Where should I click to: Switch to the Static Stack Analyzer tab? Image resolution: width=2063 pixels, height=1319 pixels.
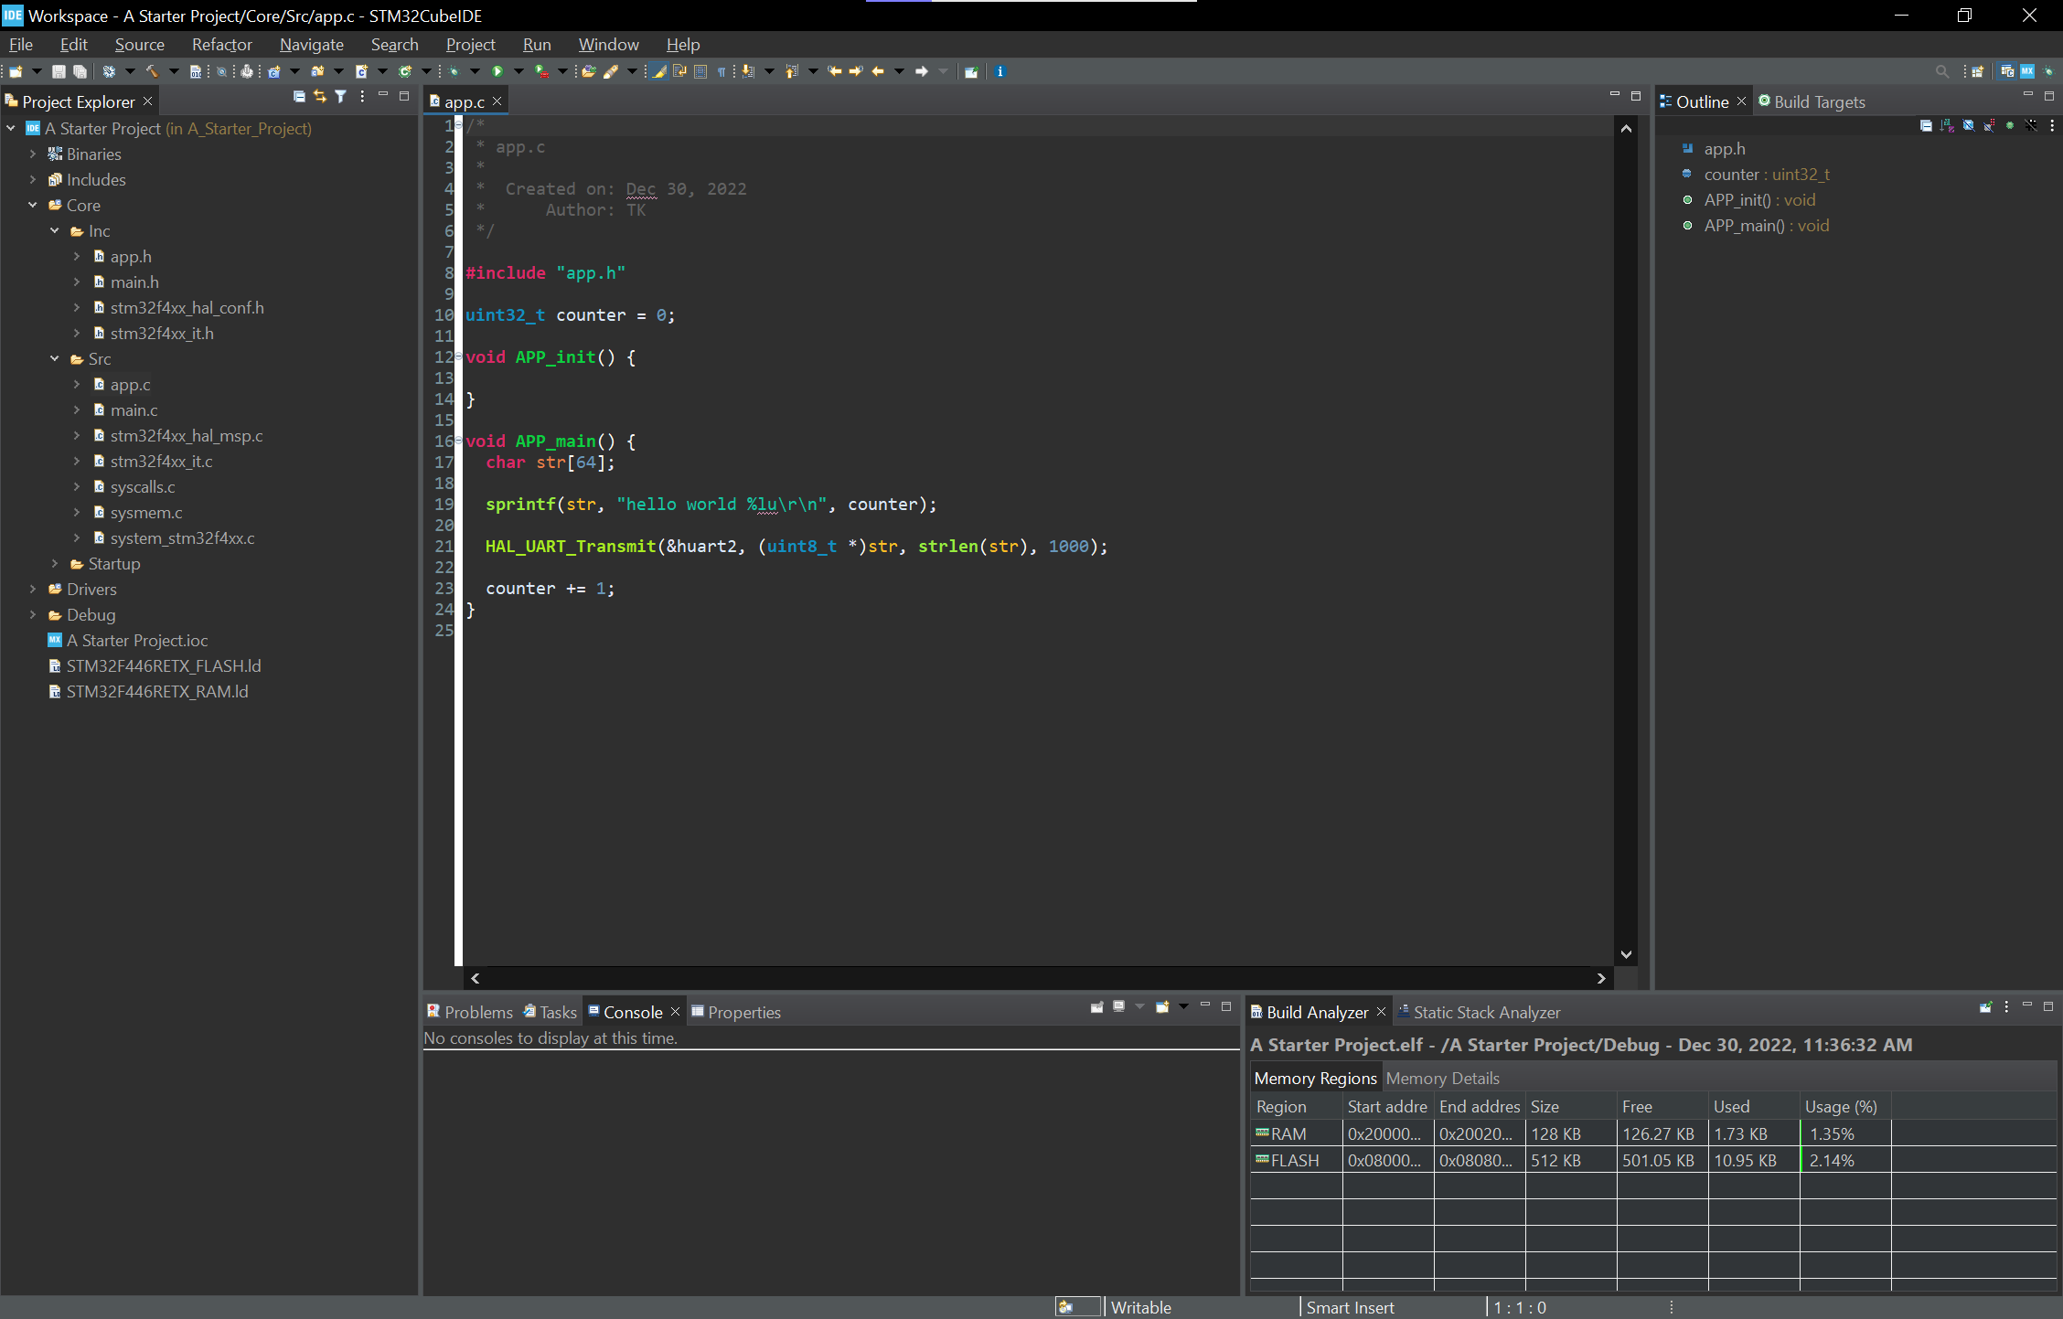tap(1485, 1012)
